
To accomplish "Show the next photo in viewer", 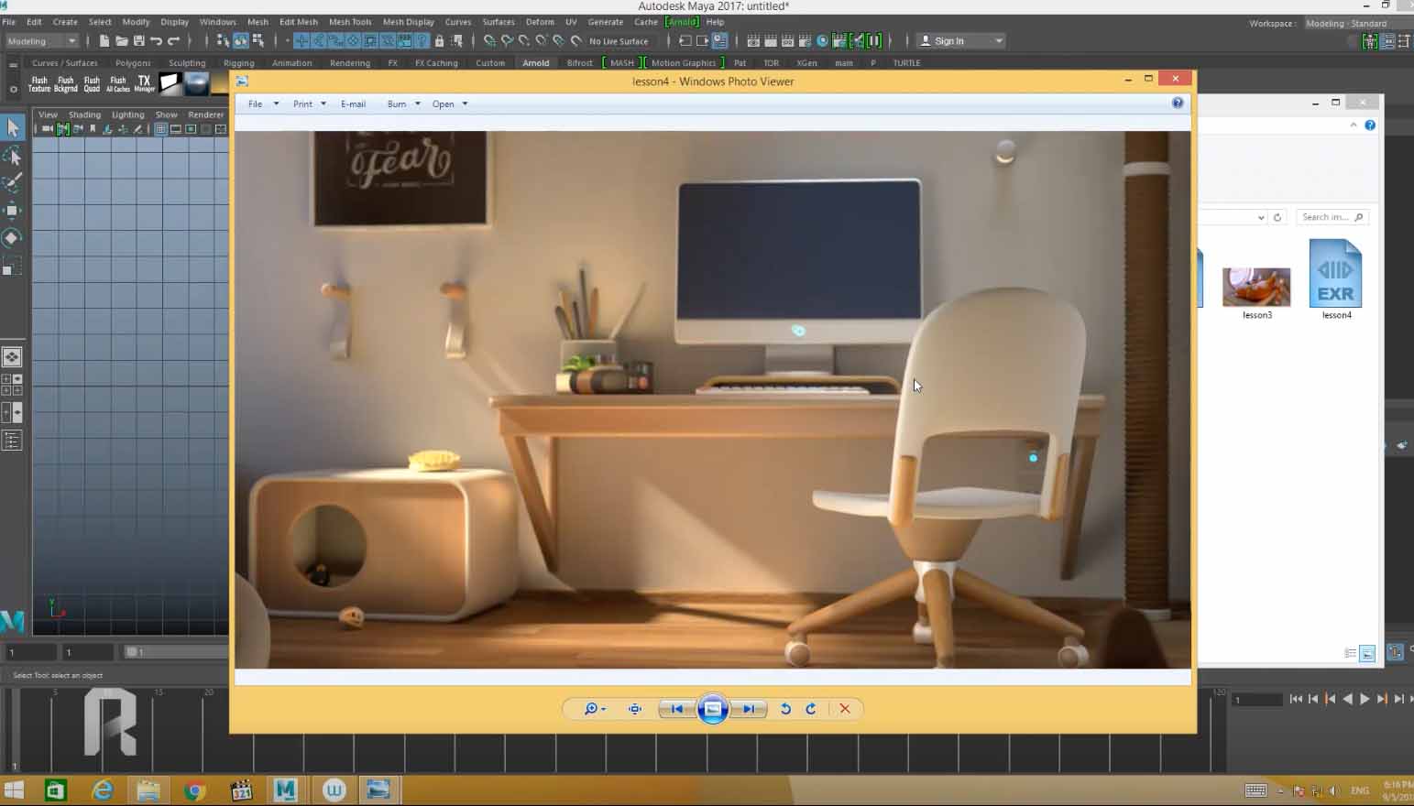I will coord(749,709).
